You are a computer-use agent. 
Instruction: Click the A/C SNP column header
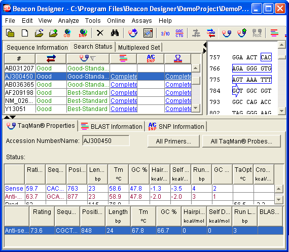[151, 59]
